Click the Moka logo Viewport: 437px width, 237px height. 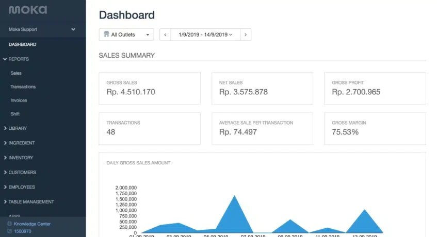[x=27, y=10]
